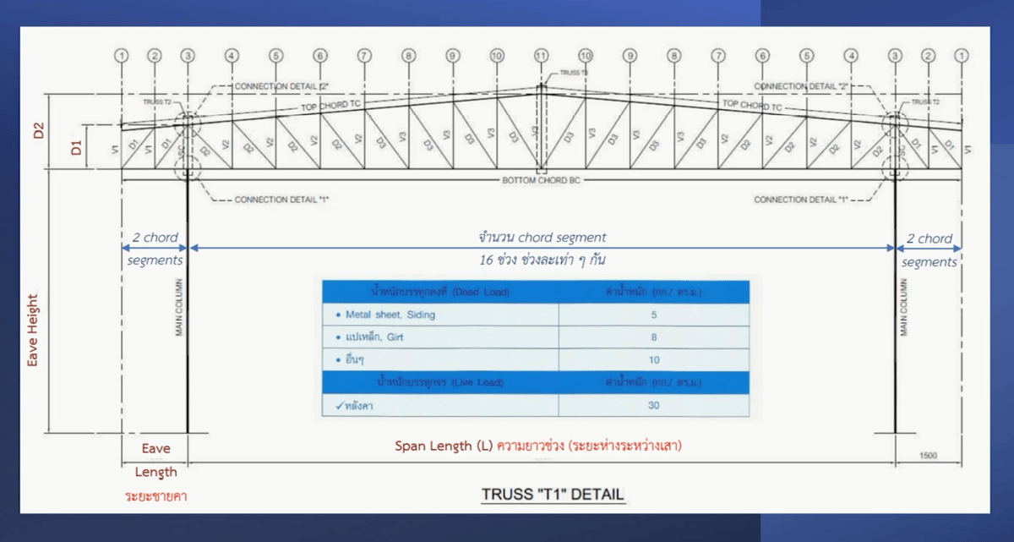Click the live load value 30
Image resolution: width=1014 pixels, height=542 pixels.
tap(654, 406)
